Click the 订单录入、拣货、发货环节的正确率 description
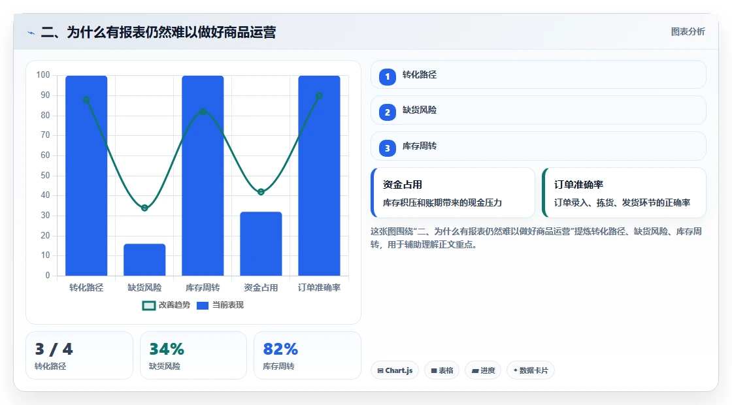732x405 pixels. pos(622,203)
